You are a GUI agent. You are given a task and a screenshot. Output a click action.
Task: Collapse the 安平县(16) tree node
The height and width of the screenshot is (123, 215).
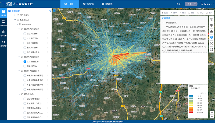click(16, 24)
